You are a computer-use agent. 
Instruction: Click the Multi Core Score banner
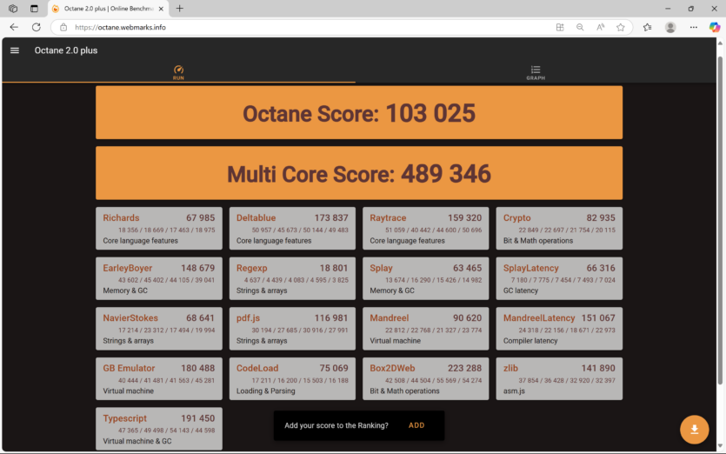coord(359,173)
